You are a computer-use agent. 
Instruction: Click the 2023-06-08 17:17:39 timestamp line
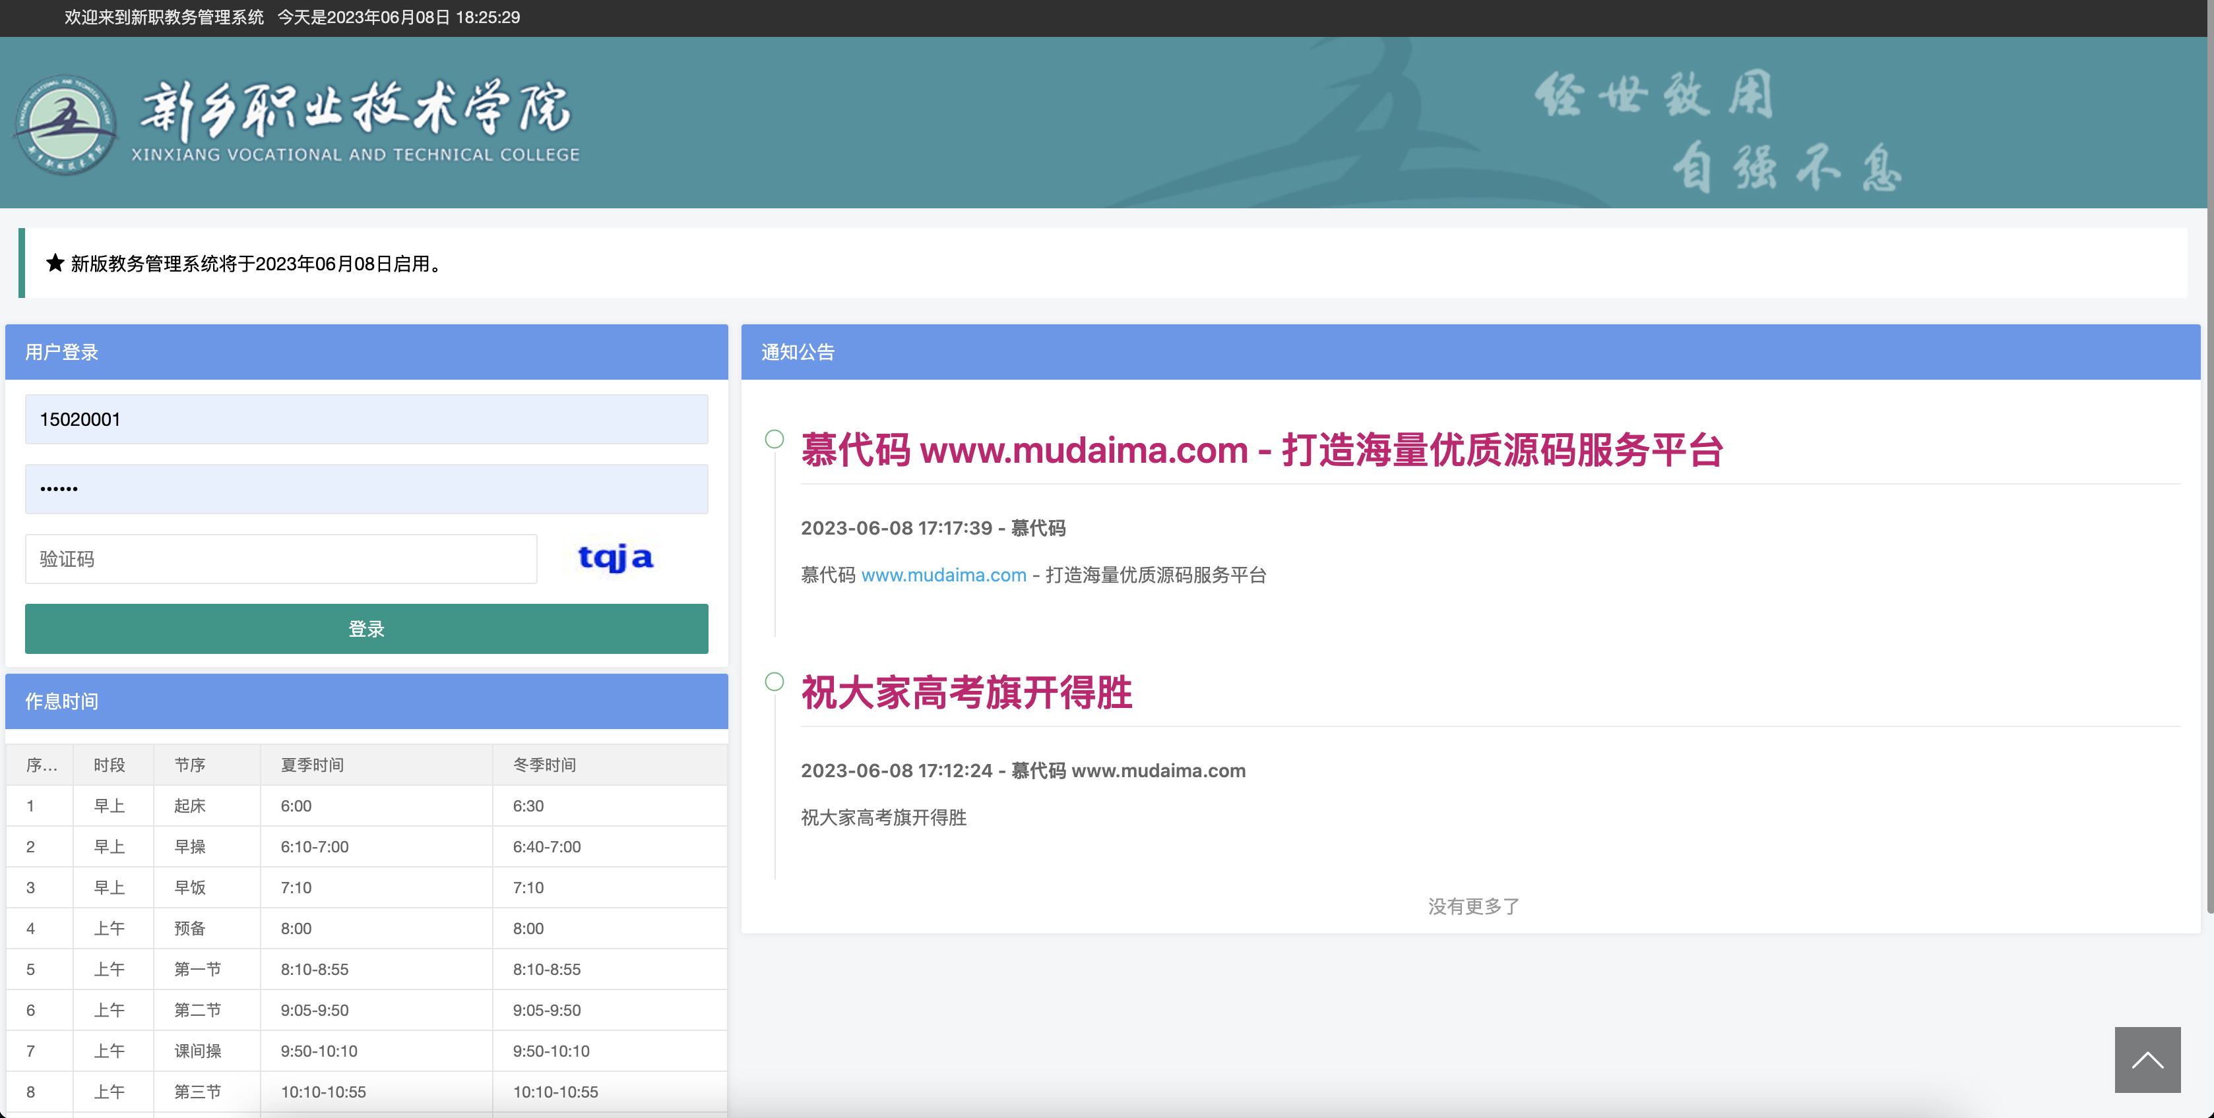coord(933,528)
